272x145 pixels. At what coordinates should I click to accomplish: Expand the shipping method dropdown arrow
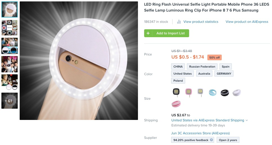click(247, 121)
